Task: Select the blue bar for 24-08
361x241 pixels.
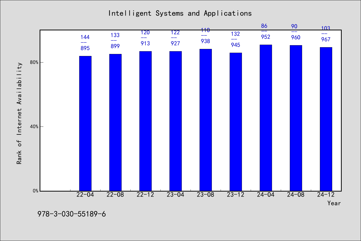Action: (x=296, y=118)
